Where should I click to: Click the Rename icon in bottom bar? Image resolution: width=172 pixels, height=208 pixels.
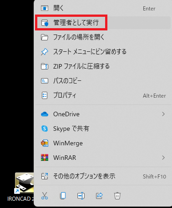point(81,196)
